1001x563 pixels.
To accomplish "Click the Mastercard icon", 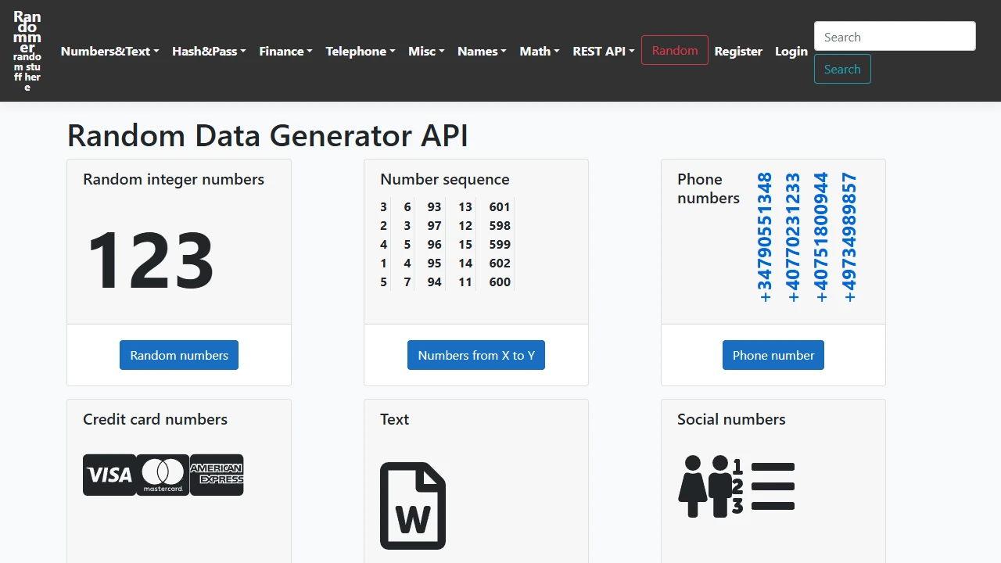I will point(162,475).
